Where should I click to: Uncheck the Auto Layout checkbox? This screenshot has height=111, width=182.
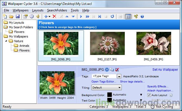pyautogui.click(x=149, y=95)
